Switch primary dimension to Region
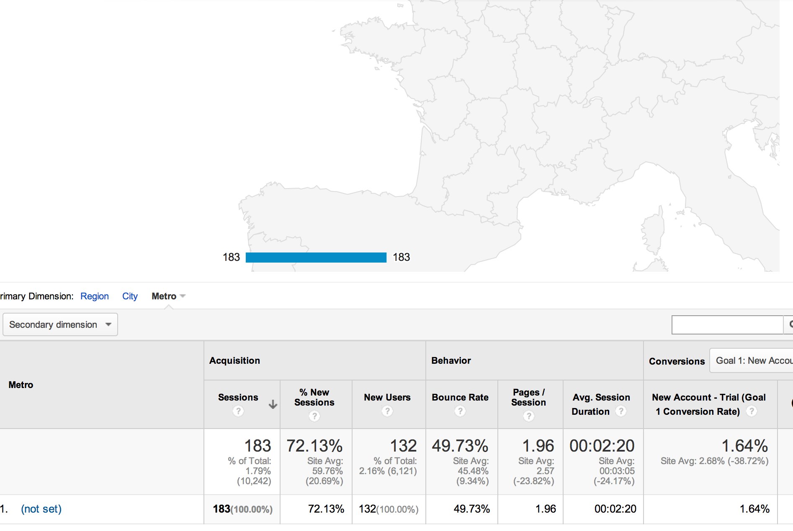The width and height of the screenshot is (793, 531). 95,296
